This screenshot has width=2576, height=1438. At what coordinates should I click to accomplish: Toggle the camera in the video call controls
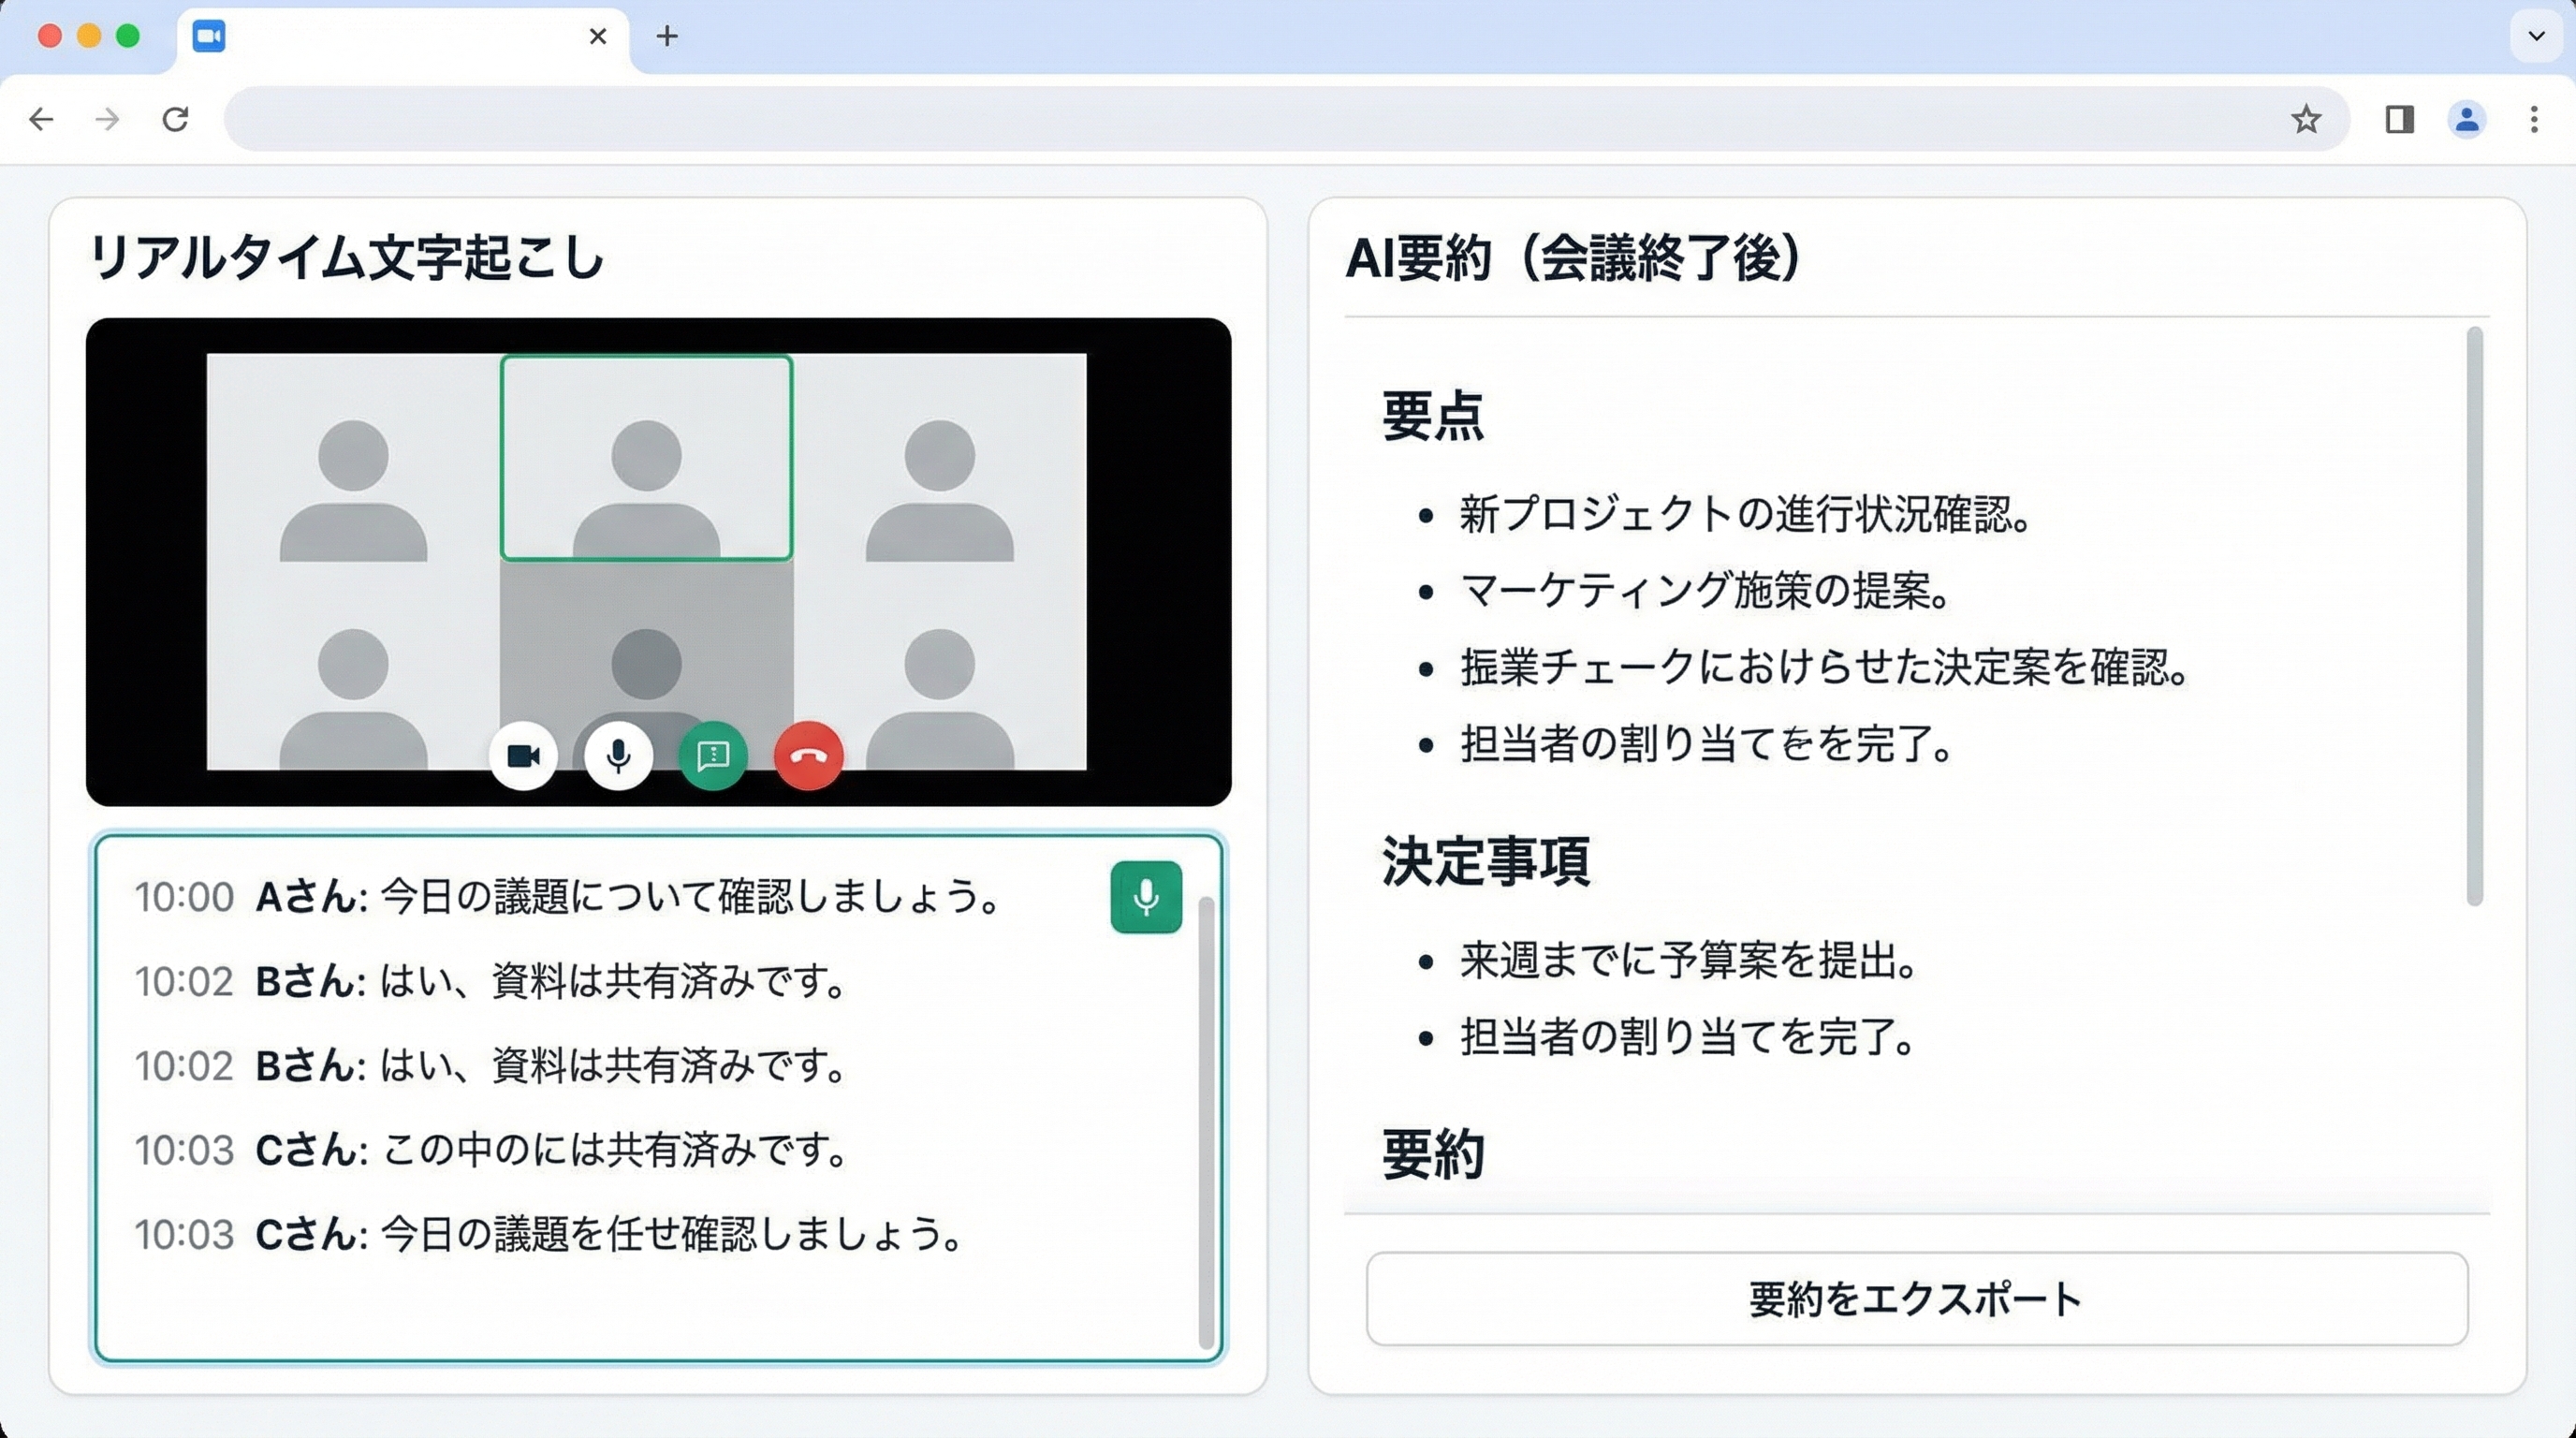tap(523, 756)
